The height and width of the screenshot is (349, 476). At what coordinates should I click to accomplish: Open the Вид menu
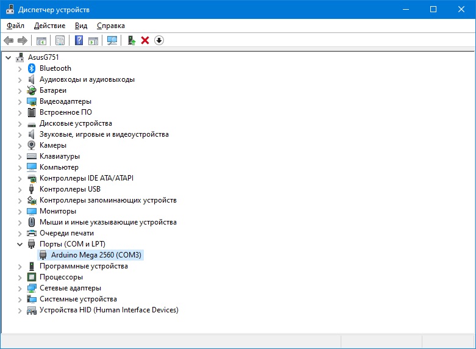[x=81, y=26]
